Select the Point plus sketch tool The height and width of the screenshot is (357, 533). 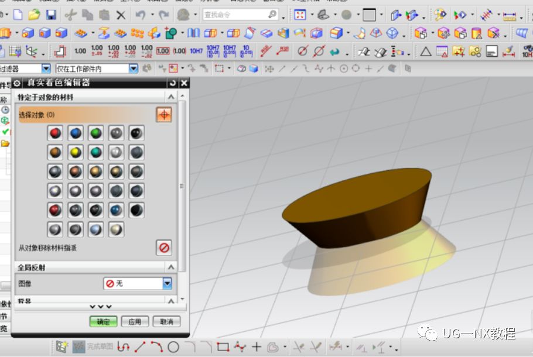(x=257, y=347)
